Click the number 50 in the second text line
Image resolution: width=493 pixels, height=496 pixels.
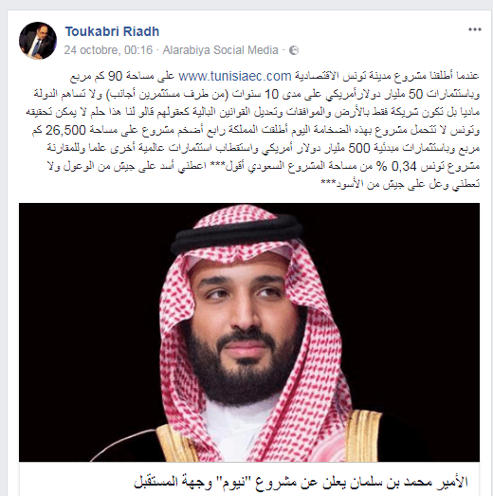(416, 94)
